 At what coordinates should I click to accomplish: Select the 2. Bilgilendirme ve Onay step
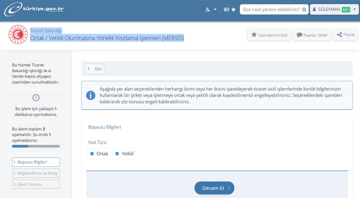[36, 173]
